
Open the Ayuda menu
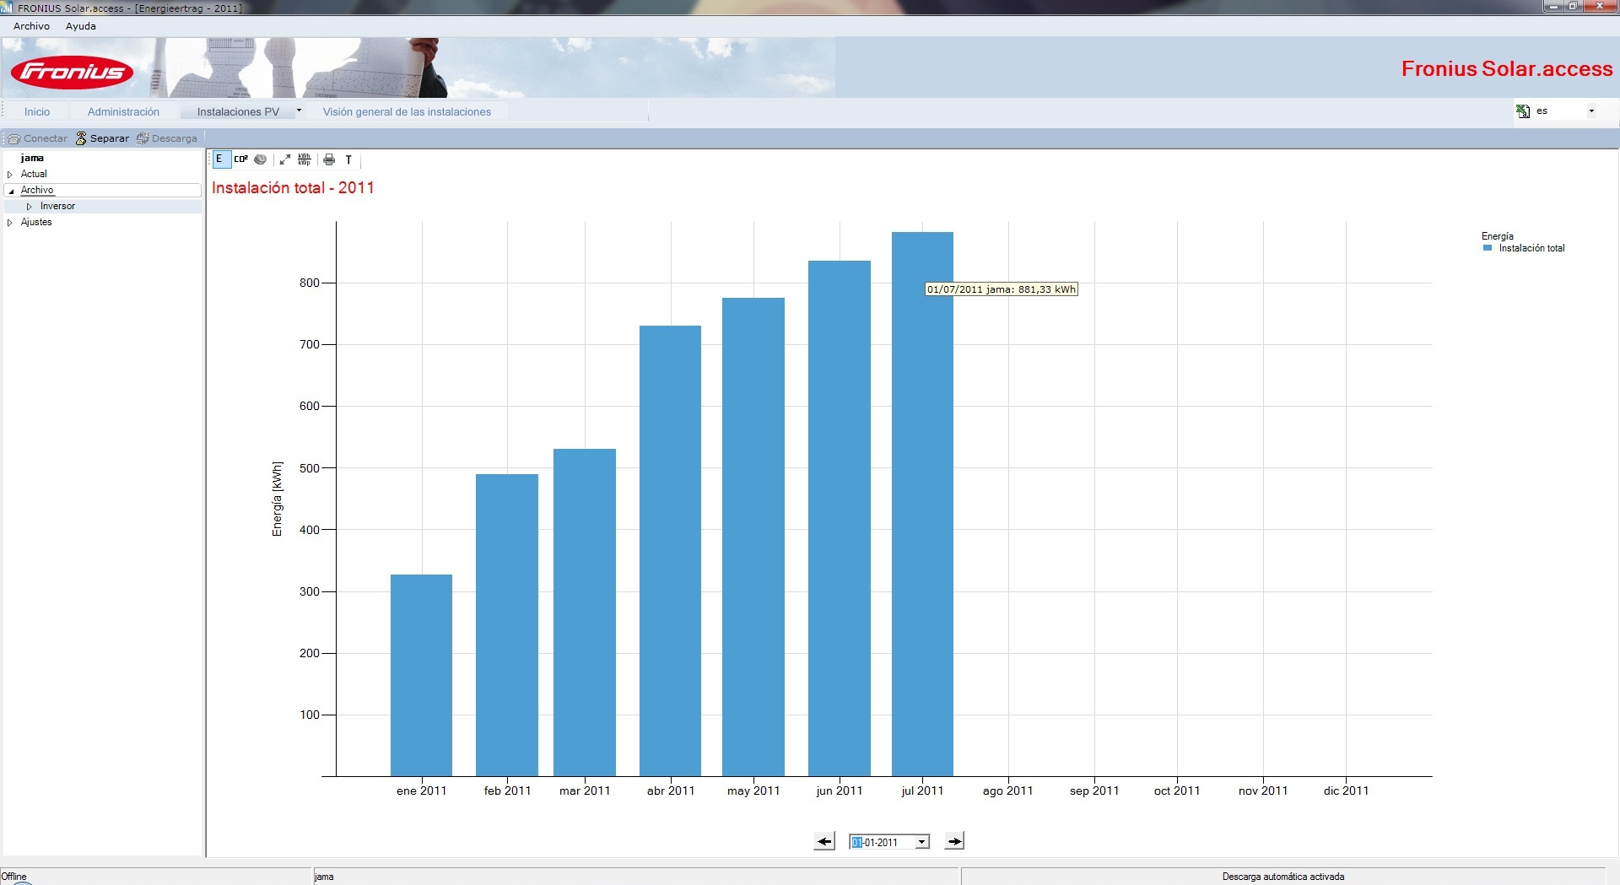(x=81, y=26)
